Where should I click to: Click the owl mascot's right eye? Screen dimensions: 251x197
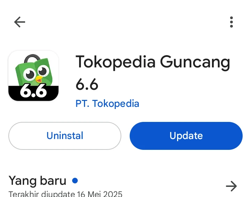(43, 71)
